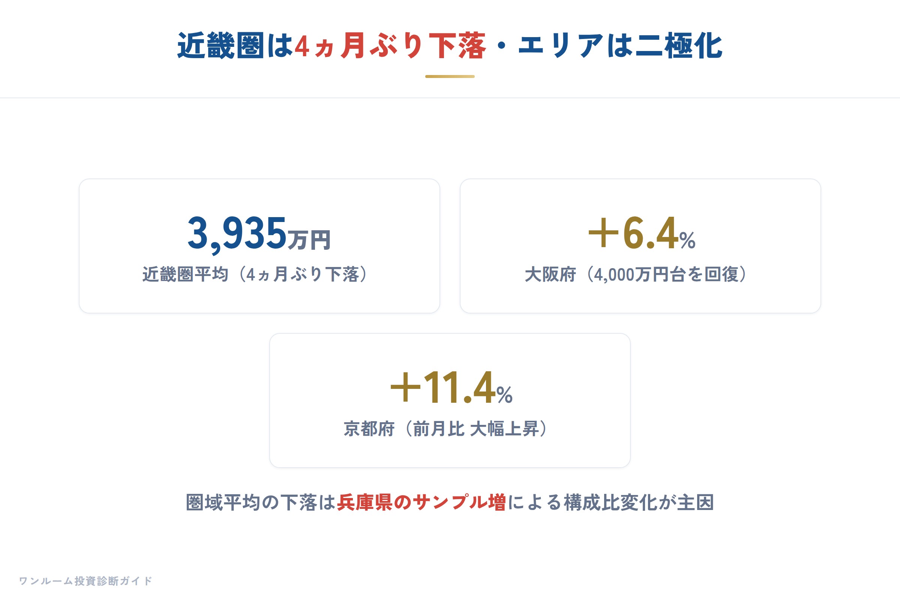Viewport: 900px width, 600px height.
Task: Click the '+6.4' percentage figure
Action: point(633,232)
